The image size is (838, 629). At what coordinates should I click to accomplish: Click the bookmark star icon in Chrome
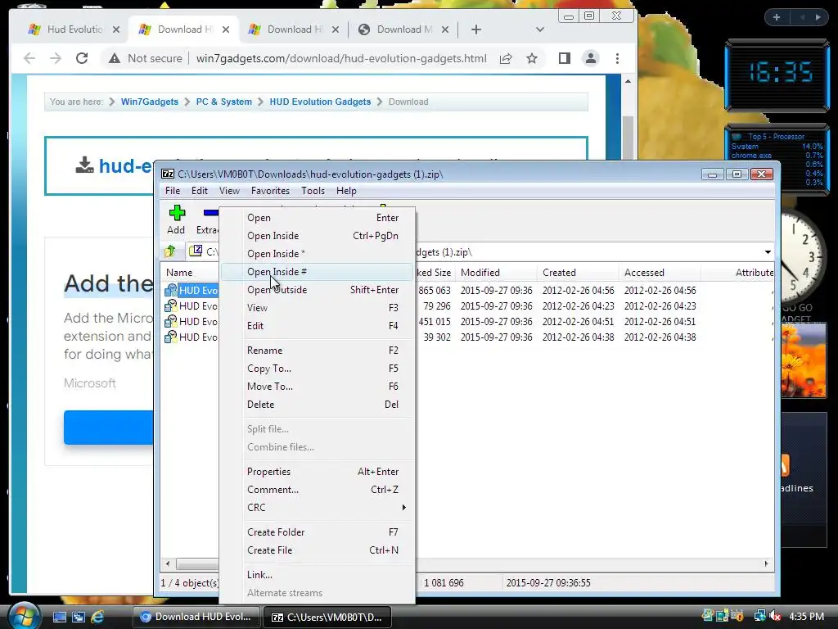532,58
